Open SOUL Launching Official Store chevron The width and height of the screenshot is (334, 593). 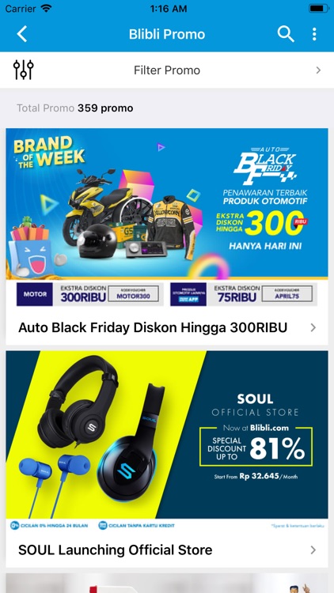click(x=313, y=550)
